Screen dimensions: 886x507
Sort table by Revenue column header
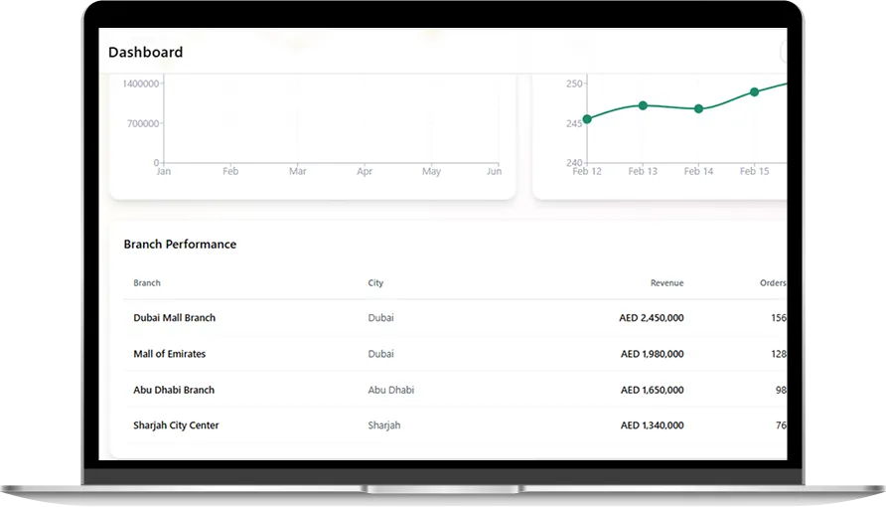[x=666, y=283]
